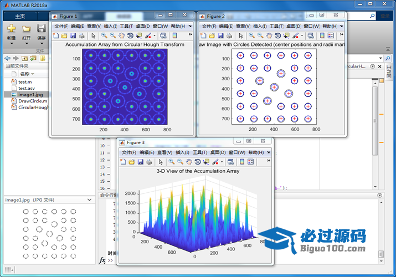The height and width of the screenshot is (277, 396).
Task: Toggle Edit Plot arrow in Figure 1 toolbar
Action: (x=94, y=36)
